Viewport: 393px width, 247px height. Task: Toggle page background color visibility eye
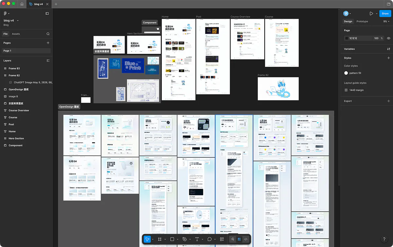click(389, 38)
